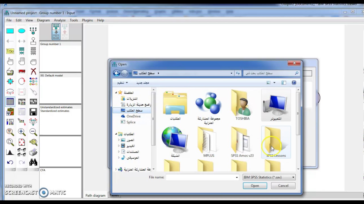Open the change view dropdown arrow
Screen dimensions: 364x204
point(274,83)
